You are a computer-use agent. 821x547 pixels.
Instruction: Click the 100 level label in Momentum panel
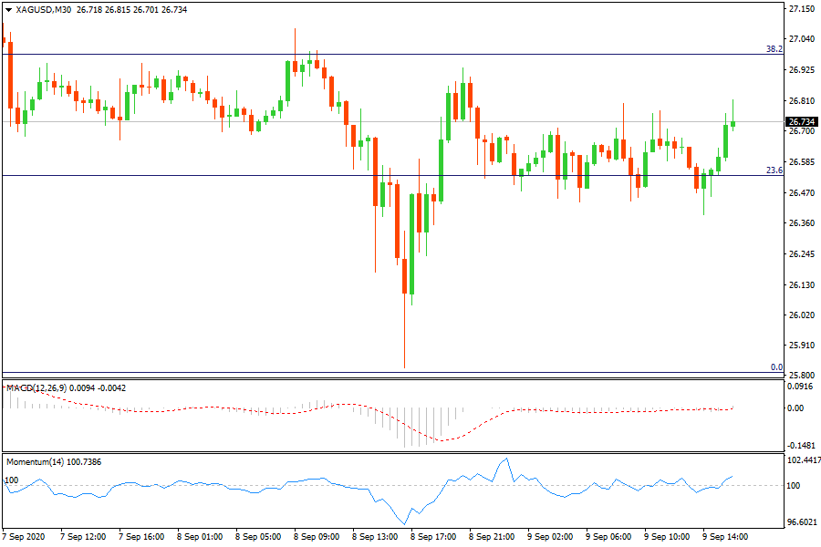pos(12,480)
